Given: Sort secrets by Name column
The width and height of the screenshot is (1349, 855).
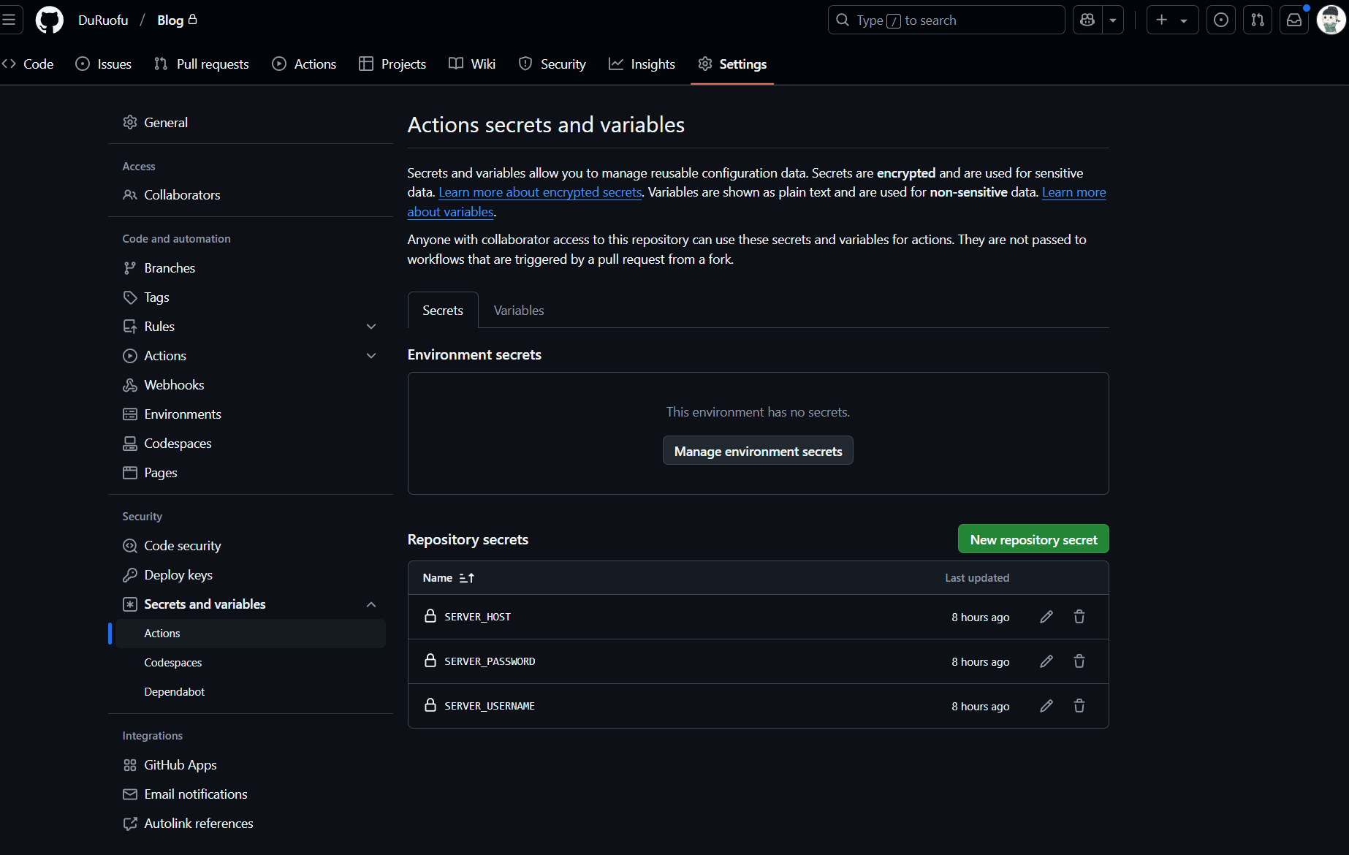Looking at the screenshot, I should coord(448,578).
